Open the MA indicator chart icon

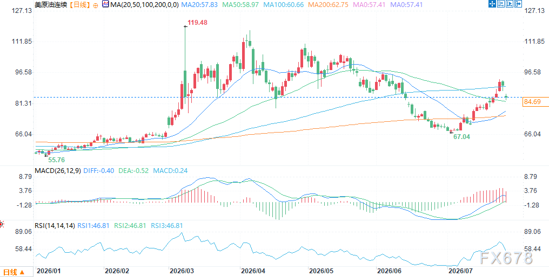click(x=106, y=4)
